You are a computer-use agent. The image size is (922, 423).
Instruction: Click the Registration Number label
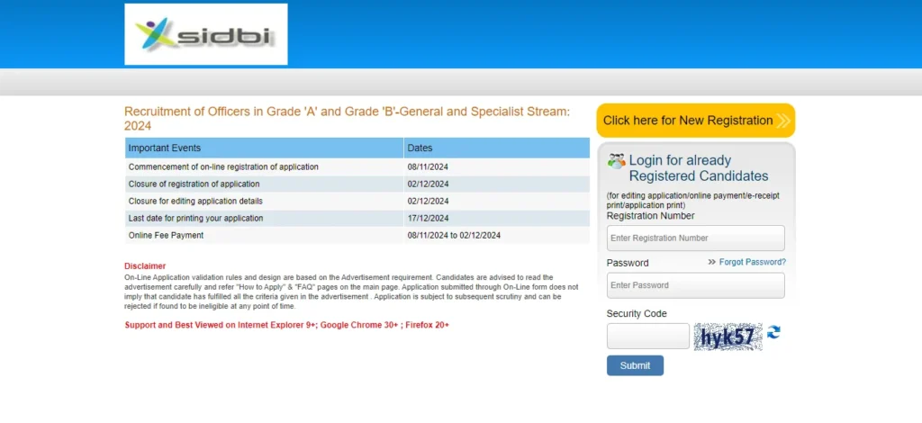650,216
